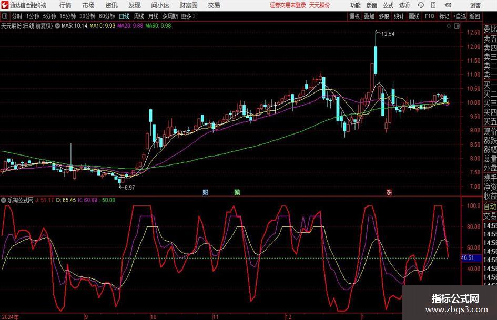Image resolution: width=497 pixels, height=320 pixels.
Task: Open the 资讯 menu
Action: pyautogui.click(x=111, y=5)
